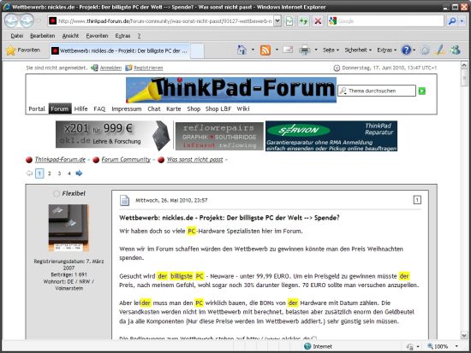Open the Extras menu in menu bar
The width and height of the screenshot is (471, 353).
click(x=122, y=36)
